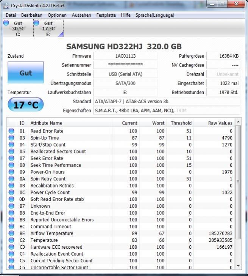Click status orb of Recalibration Retries
248x276 pixels.
pyautogui.click(x=11, y=185)
